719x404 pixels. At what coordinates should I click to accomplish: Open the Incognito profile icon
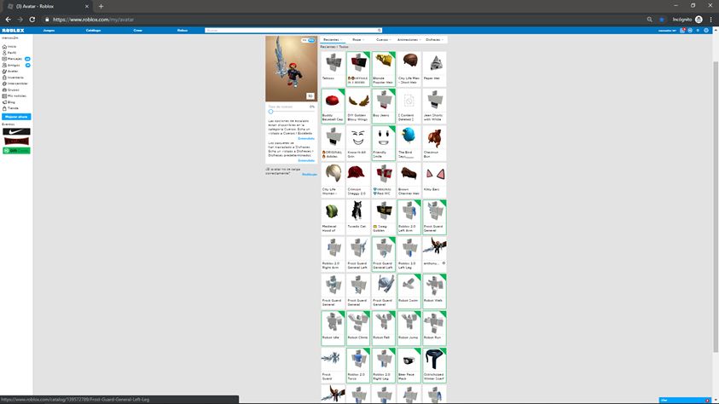coord(699,20)
